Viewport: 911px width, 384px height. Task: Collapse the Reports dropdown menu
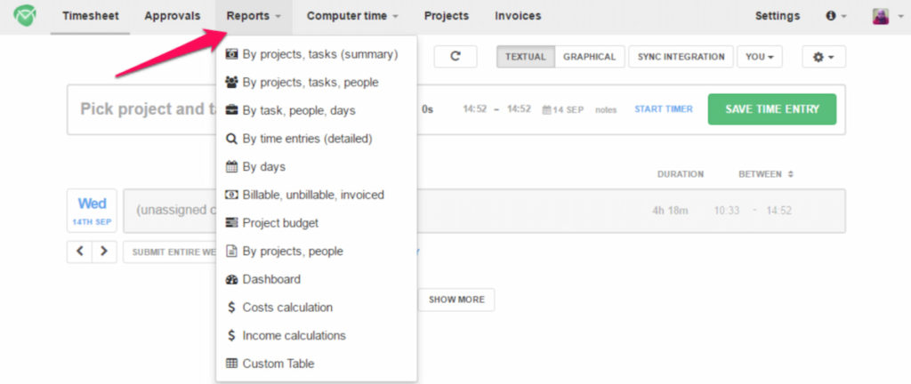(x=254, y=16)
